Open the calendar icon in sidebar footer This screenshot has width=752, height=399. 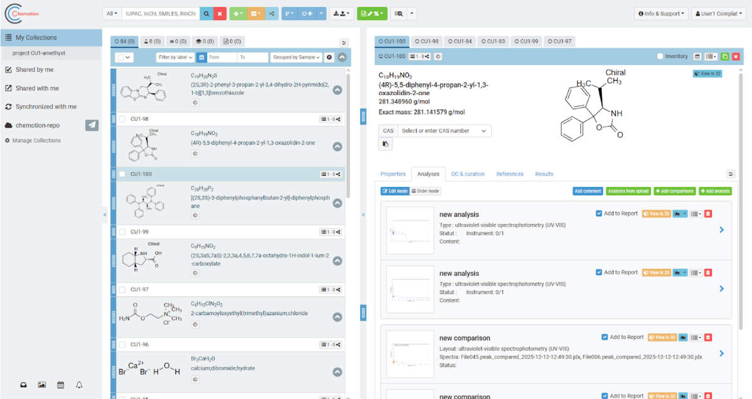[x=60, y=385]
